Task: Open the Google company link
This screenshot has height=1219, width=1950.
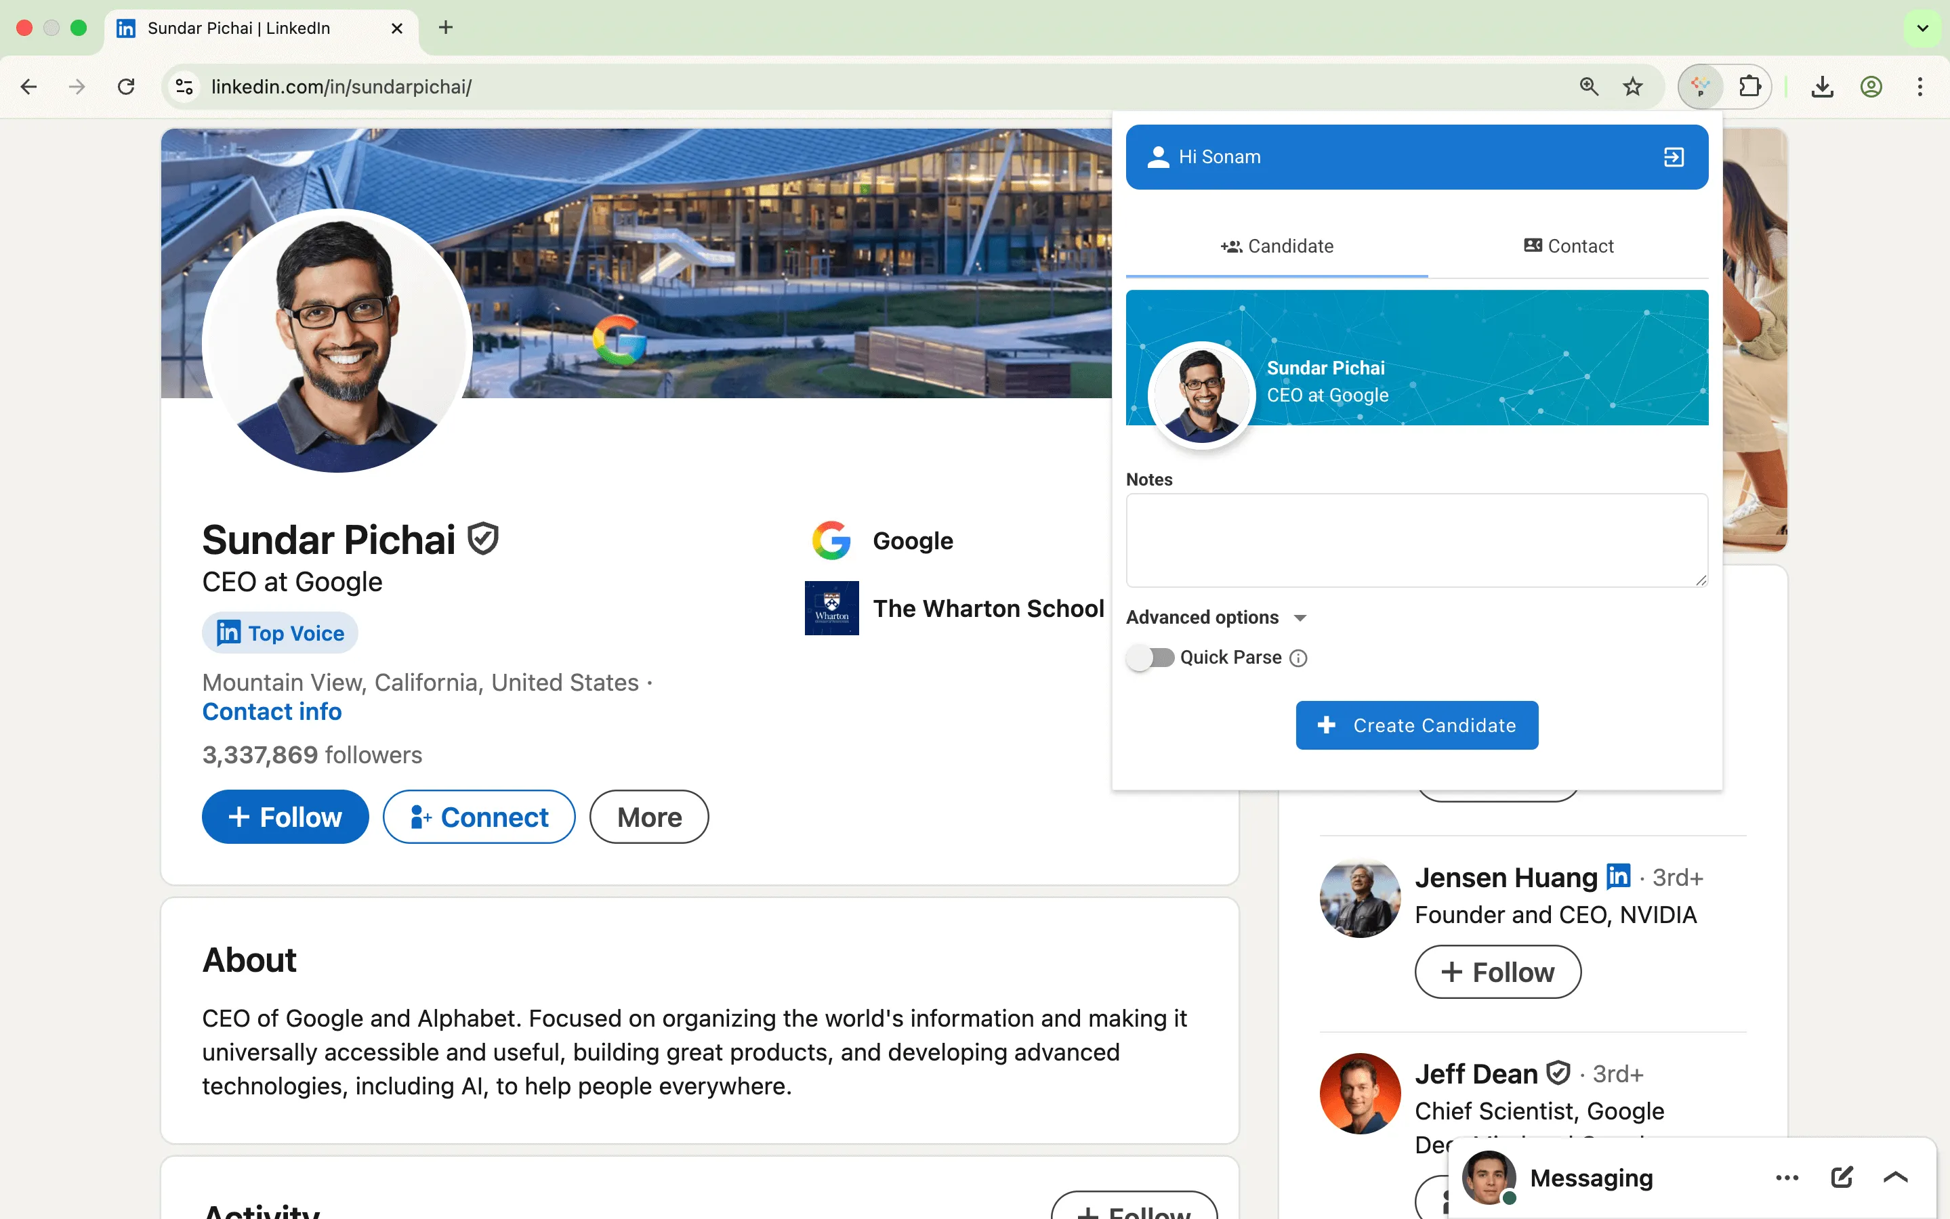Action: click(x=913, y=540)
